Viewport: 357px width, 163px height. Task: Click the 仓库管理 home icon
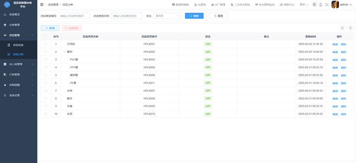pyautogui.click(x=5, y=25)
